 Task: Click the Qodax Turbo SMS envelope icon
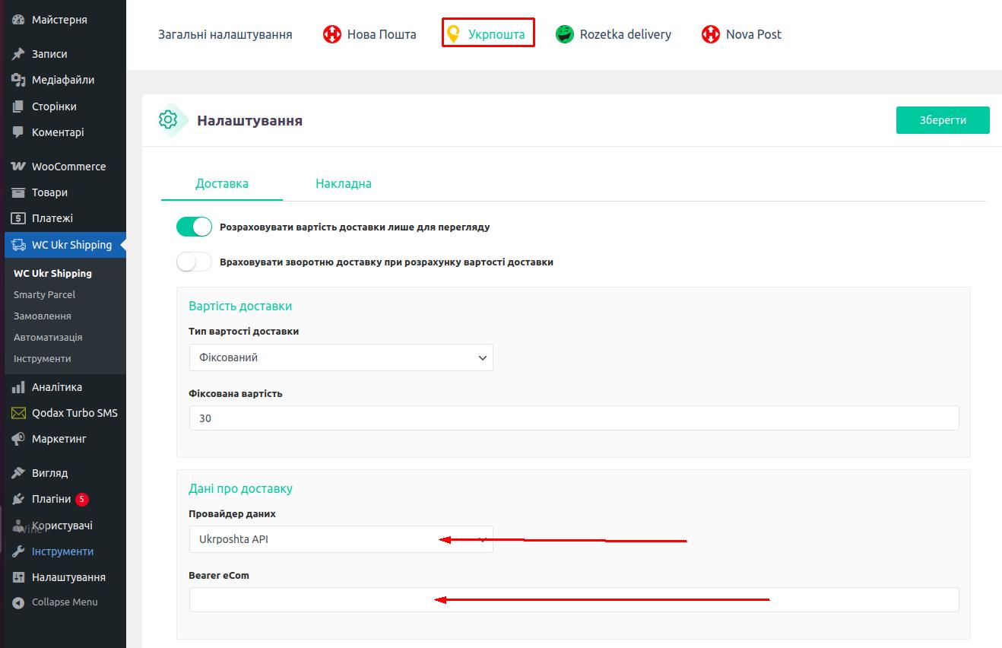(18, 413)
